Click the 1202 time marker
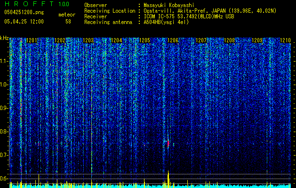The width and height of the screenshot is (296, 188). (x=60, y=40)
